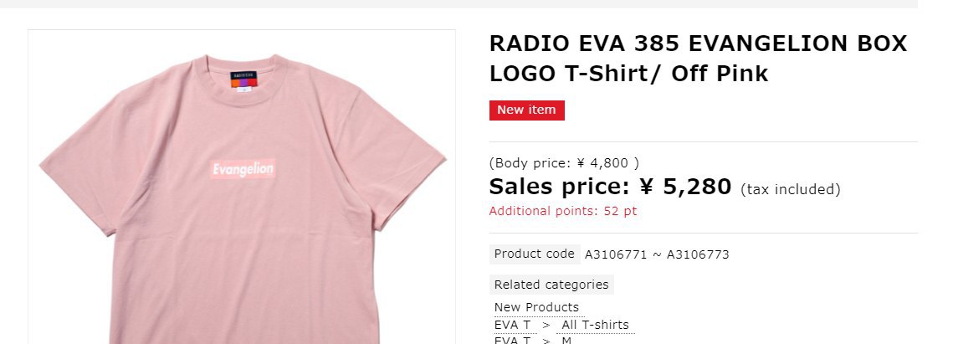Click the Product code label
This screenshot has width=953, height=344.
(535, 254)
